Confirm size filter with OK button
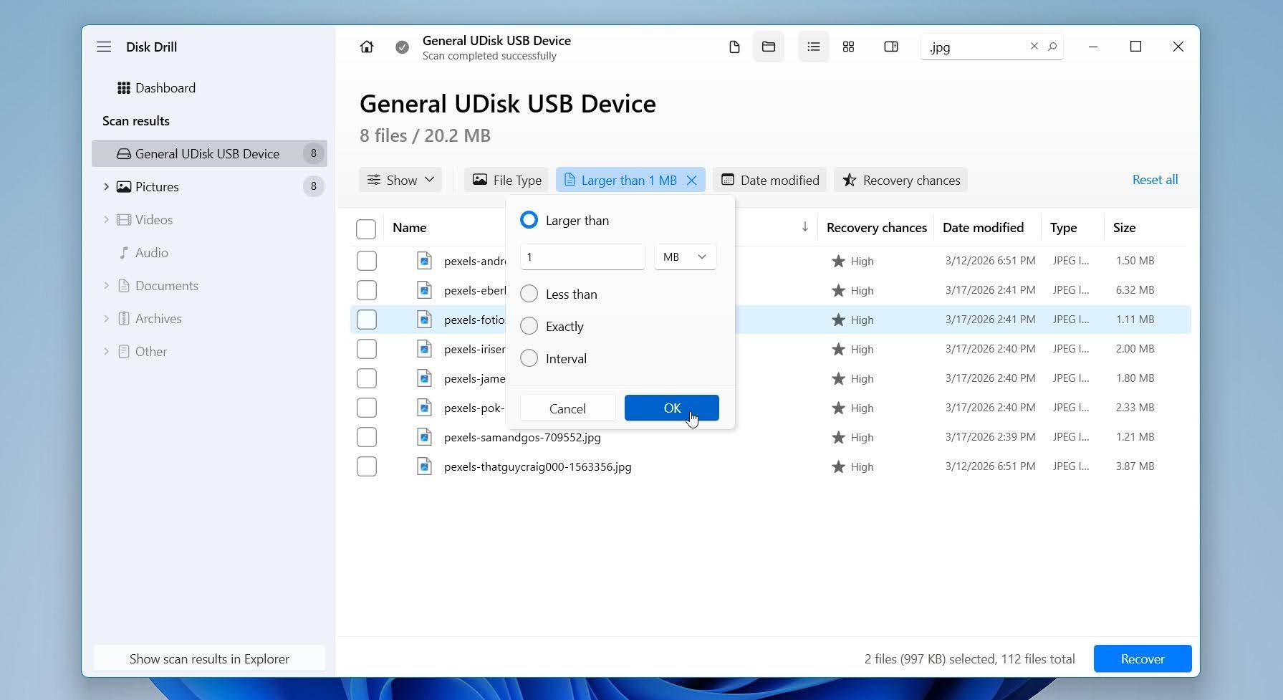 tap(672, 408)
